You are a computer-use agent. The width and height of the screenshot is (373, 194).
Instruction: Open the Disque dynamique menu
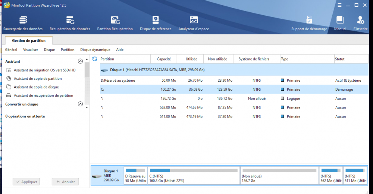pyautogui.click(x=95, y=50)
